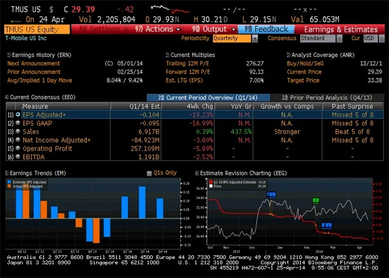Toggle the Q1s Only checkbox
Image resolution: width=389 pixels, height=278 pixels.
[x=149, y=173]
